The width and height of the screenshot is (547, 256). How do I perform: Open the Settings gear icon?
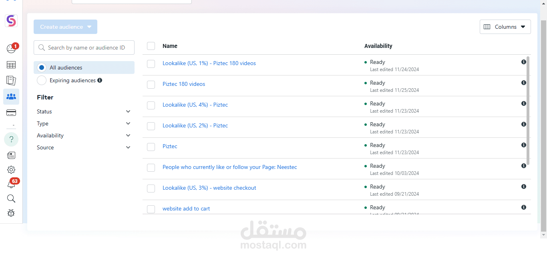11,170
